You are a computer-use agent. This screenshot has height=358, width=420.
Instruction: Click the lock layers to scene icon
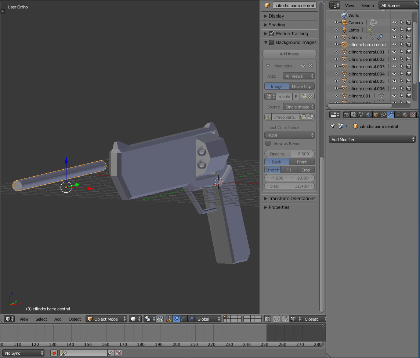point(267,319)
